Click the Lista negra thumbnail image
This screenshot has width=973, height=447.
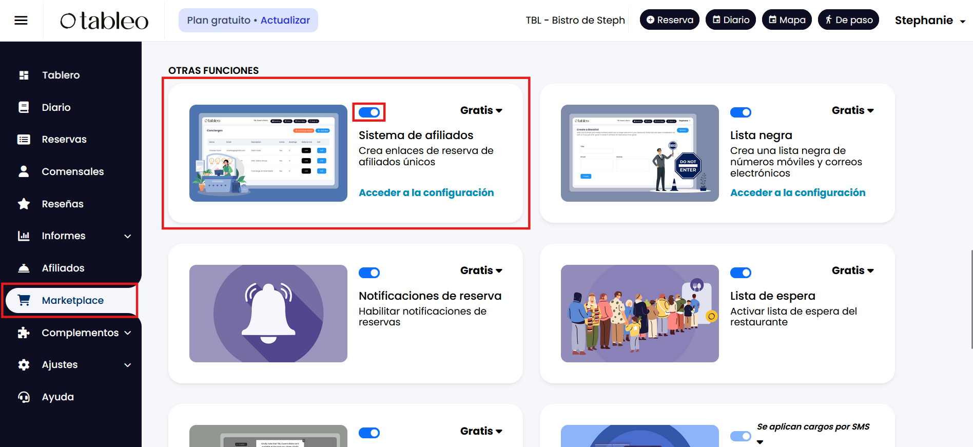pos(640,153)
